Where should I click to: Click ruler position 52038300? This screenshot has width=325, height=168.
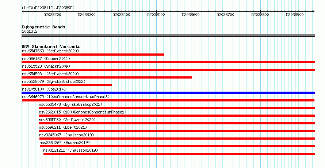pyautogui.click(x=87, y=15)
